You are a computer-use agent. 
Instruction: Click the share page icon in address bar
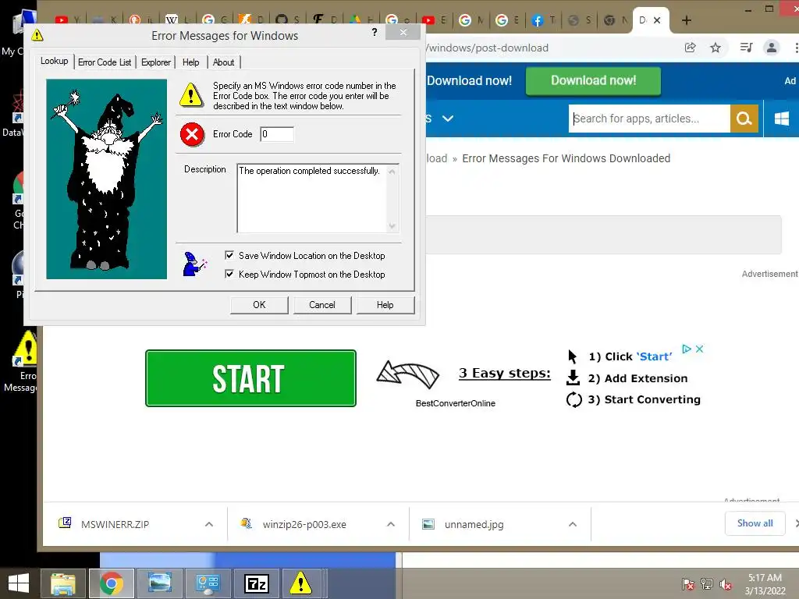691,48
